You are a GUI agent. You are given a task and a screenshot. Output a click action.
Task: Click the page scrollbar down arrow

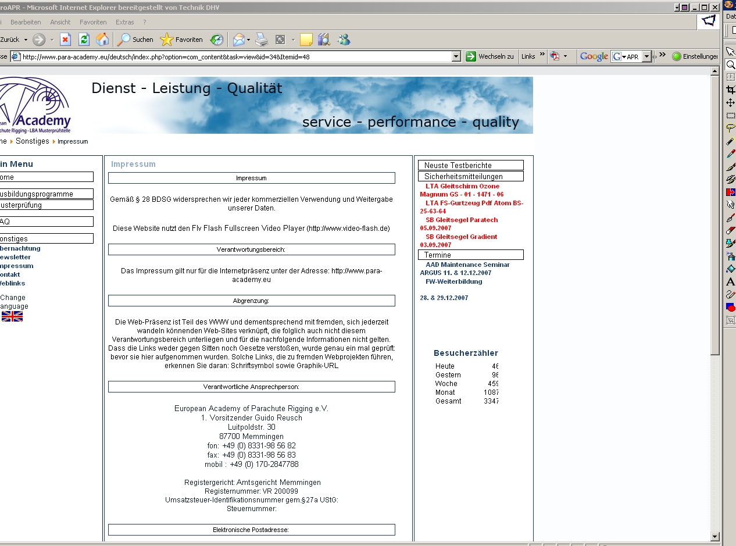pyautogui.click(x=715, y=536)
